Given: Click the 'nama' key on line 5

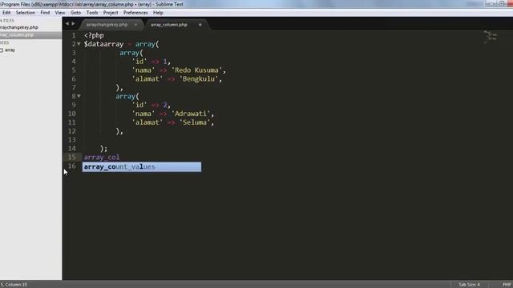Looking at the screenshot, I should coord(143,70).
